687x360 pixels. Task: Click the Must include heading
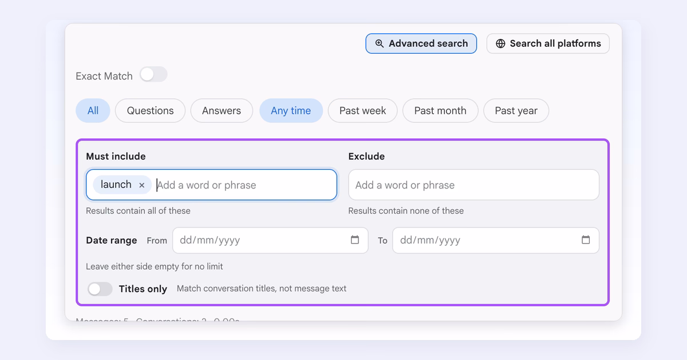[116, 157]
